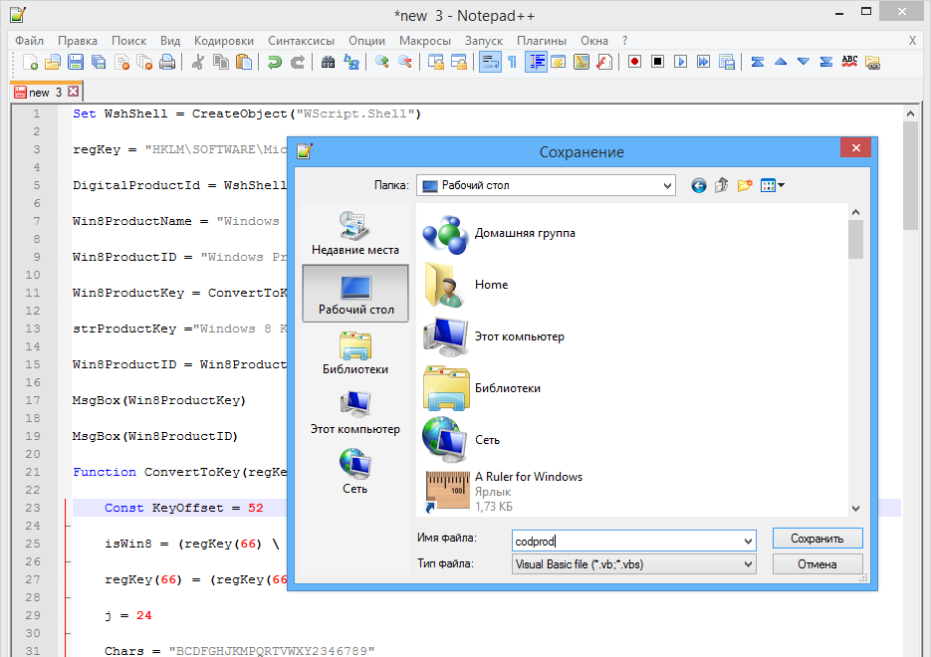
Task: Click the back arrow in save dialog
Action: coord(698,186)
